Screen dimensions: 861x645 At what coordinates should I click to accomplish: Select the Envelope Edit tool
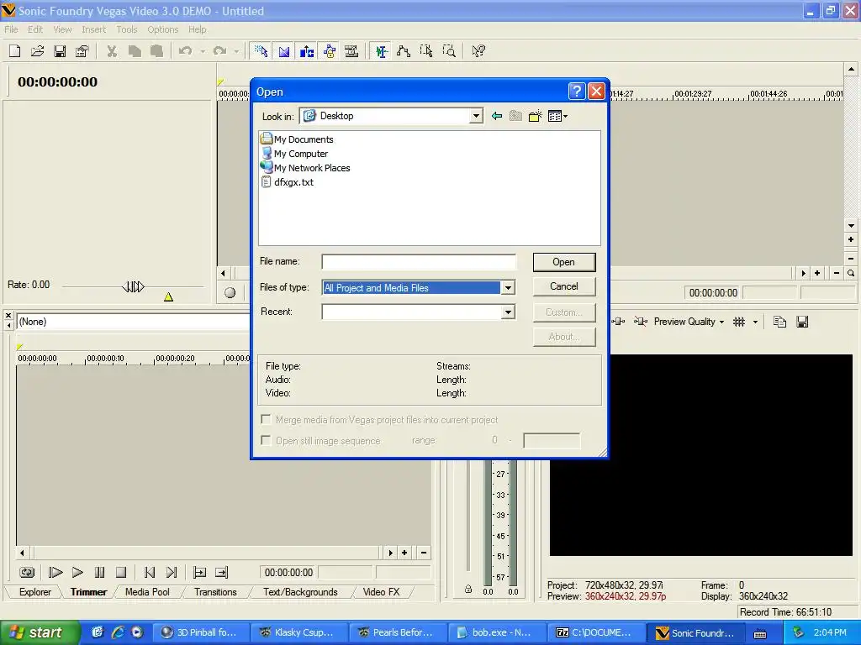pyautogui.click(x=404, y=51)
